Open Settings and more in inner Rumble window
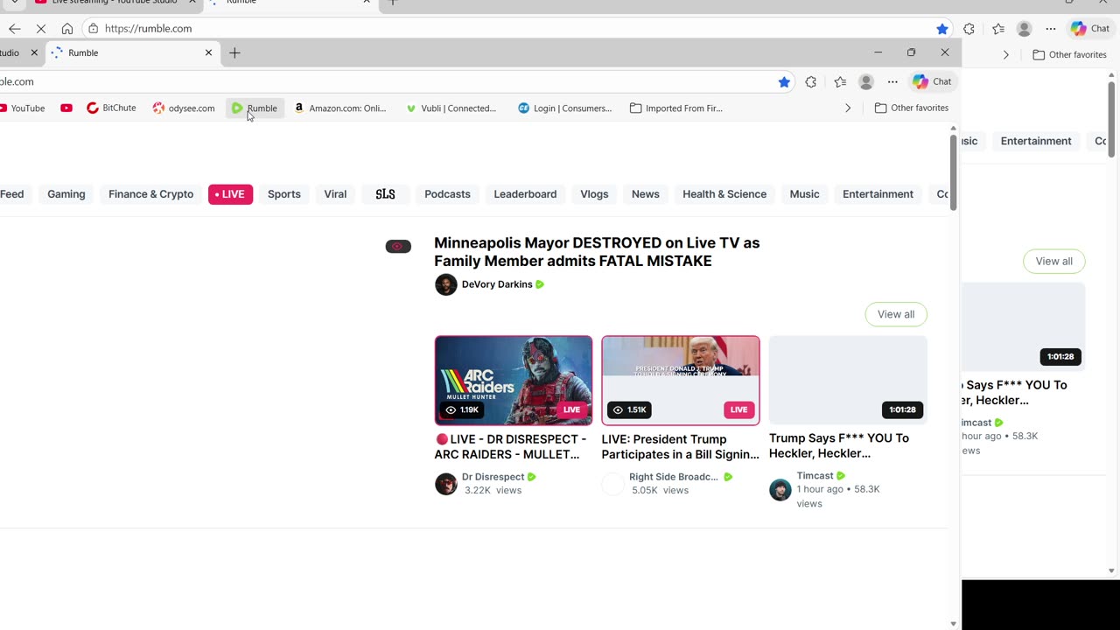This screenshot has height=630, width=1120. coord(892,81)
